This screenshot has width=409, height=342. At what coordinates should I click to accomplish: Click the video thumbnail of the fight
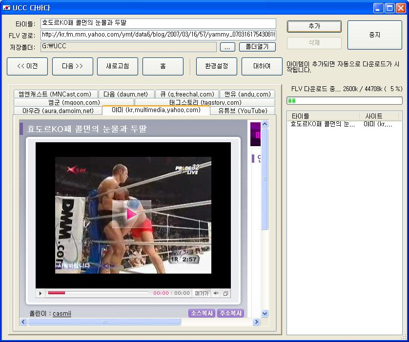pos(133,215)
